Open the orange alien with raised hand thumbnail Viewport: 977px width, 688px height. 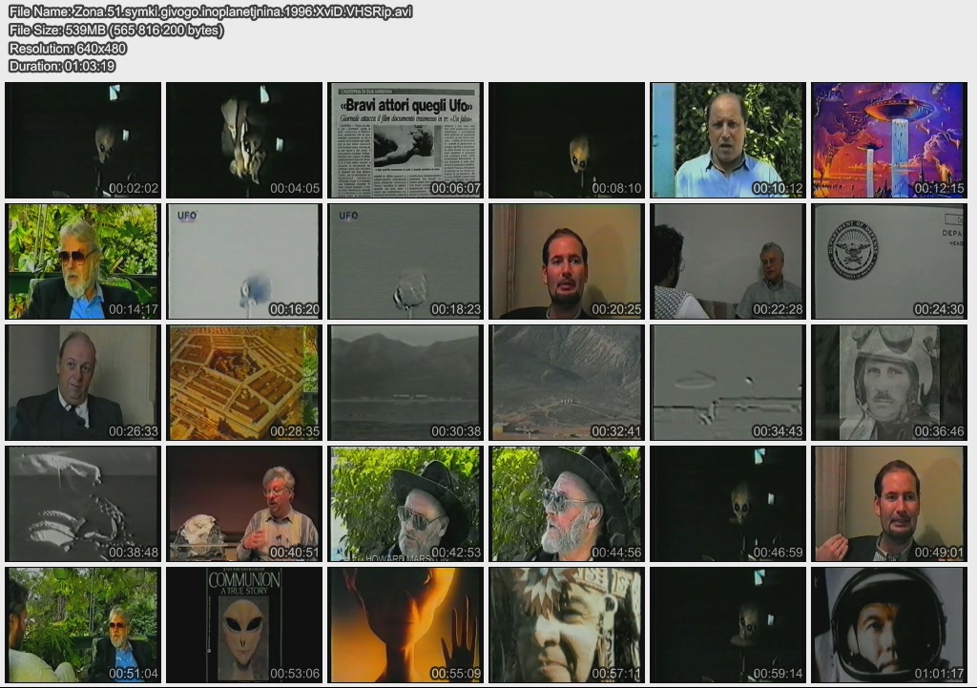click(x=405, y=625)
